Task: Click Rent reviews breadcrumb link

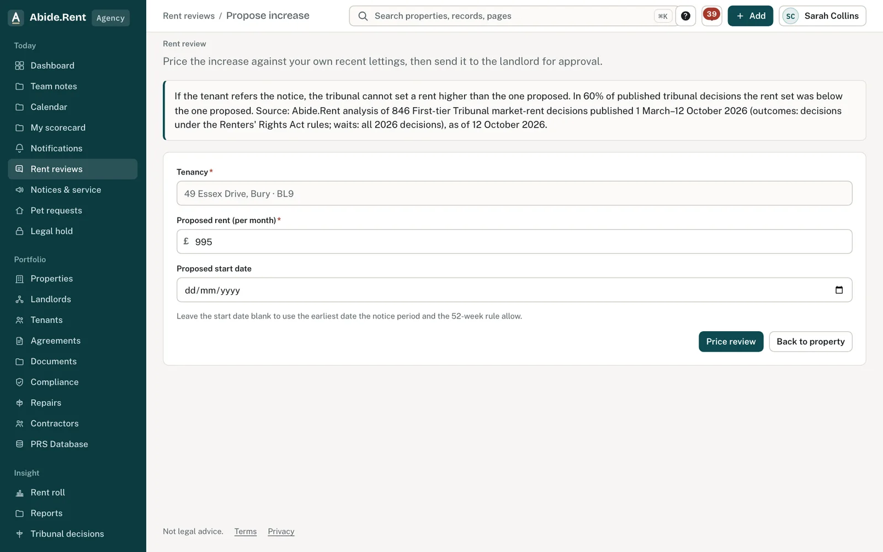Action: click(x=189, y=16)
